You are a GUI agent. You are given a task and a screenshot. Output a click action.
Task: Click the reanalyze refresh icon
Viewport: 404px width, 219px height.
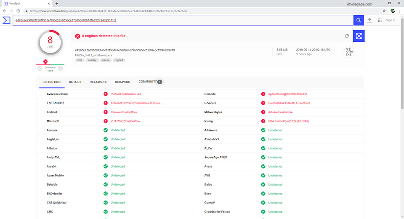tap(347, 36)
